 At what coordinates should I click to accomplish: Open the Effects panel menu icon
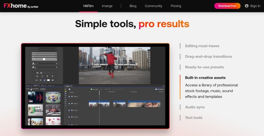pyautogui.click(x=31, y=86)
